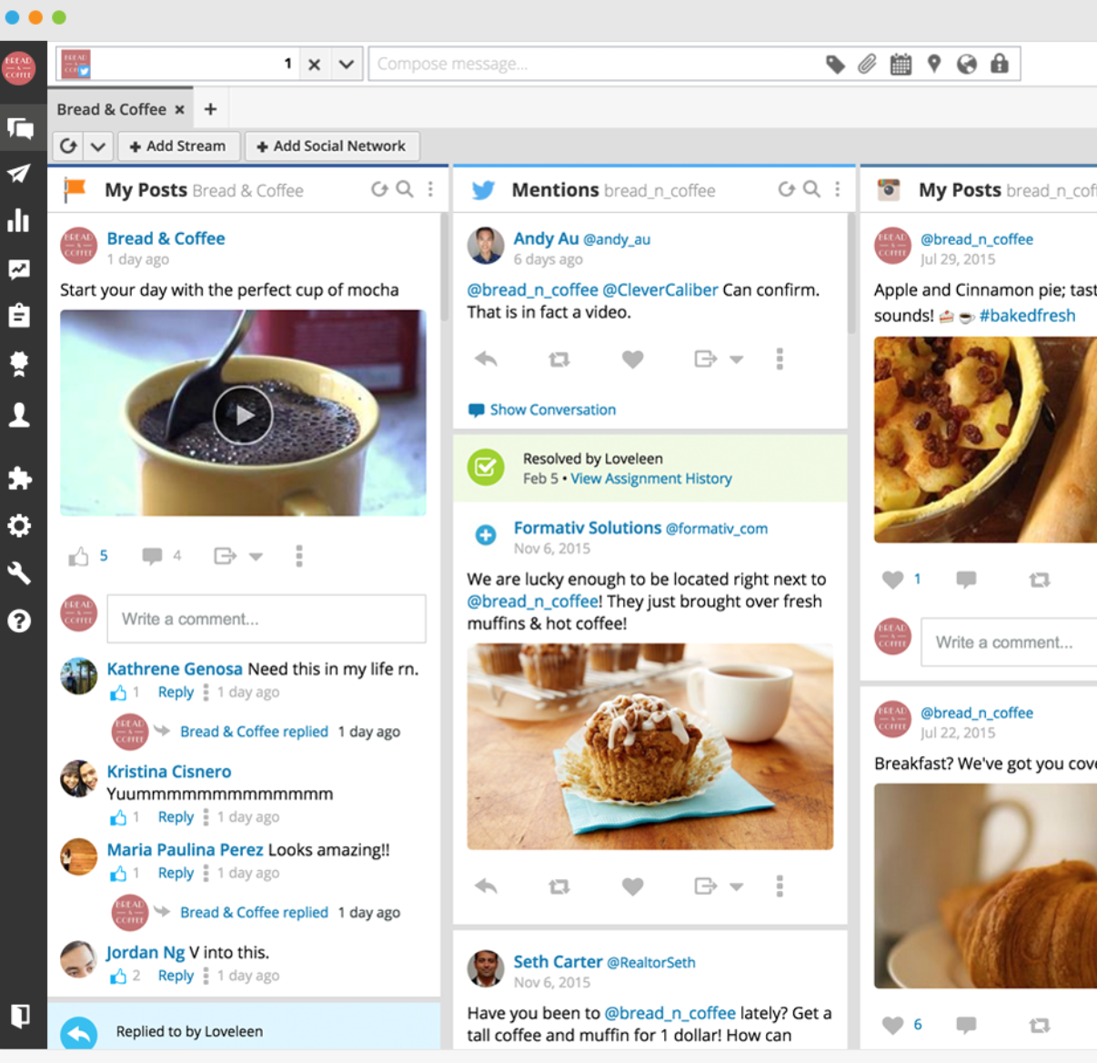Image resolution: width=1097 pixels, height=1063 pixels.
Task: Open Help question mark icon in sidebar
Action: tap(19, 621)
